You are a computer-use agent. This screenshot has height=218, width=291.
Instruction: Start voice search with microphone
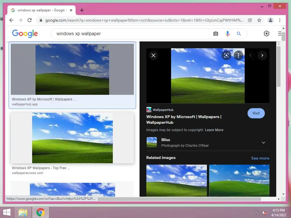(x=228, y=34)
